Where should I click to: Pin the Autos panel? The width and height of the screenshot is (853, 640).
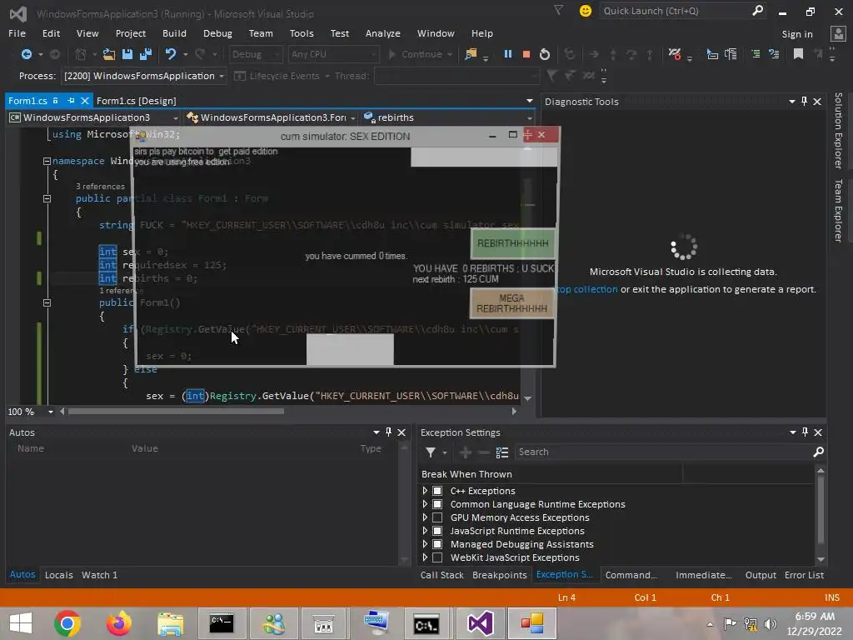(x=388, y=432)
